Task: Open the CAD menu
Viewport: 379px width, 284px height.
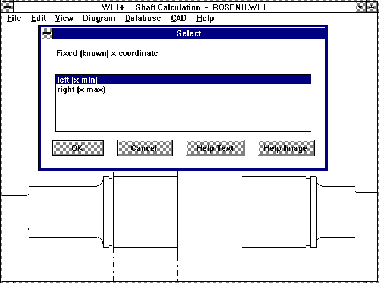Action: (178, 18)
